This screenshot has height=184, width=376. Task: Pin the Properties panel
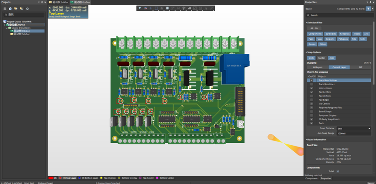[370, 2]
